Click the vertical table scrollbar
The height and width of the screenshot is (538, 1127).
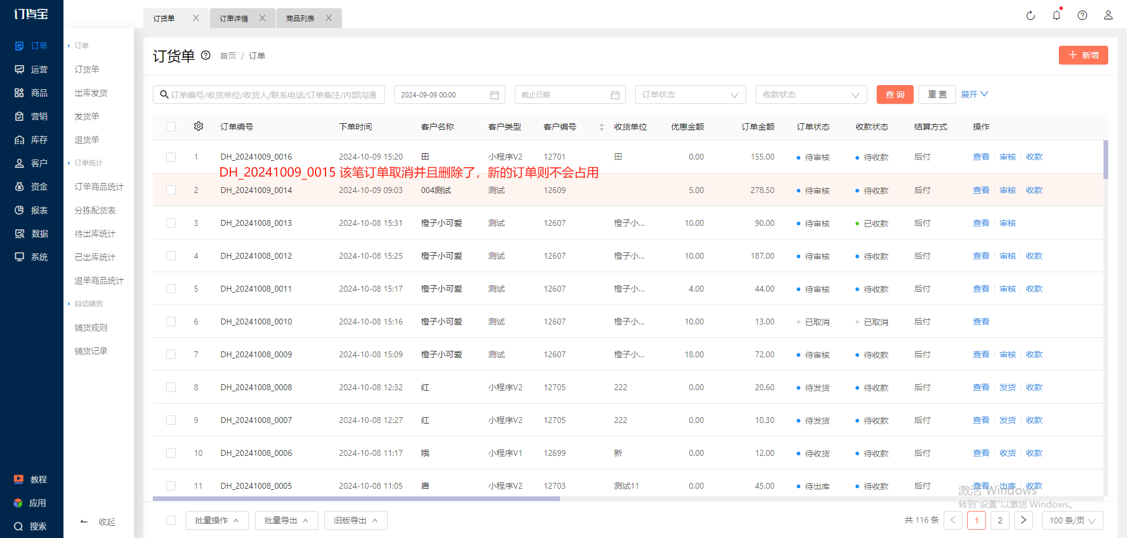pyautogui.click(x=1106, y=160)
